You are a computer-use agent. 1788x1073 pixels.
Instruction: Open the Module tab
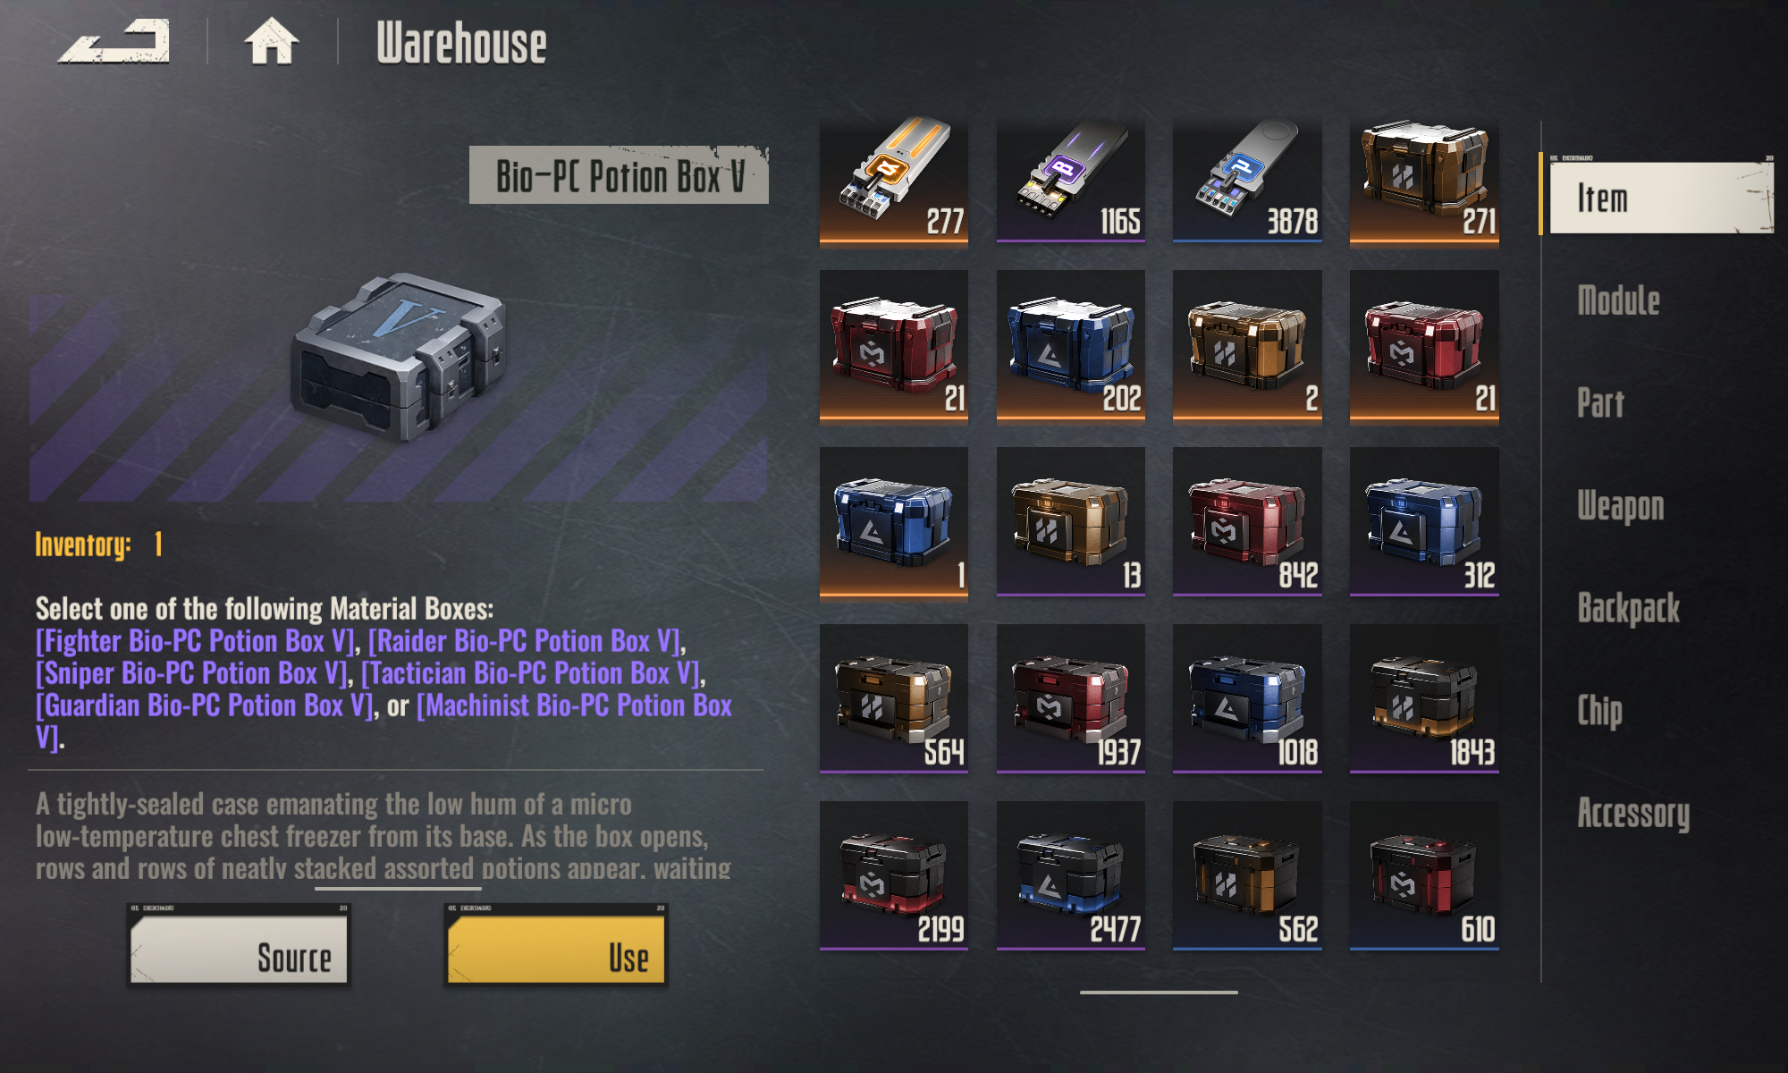tap(1618, 300)
